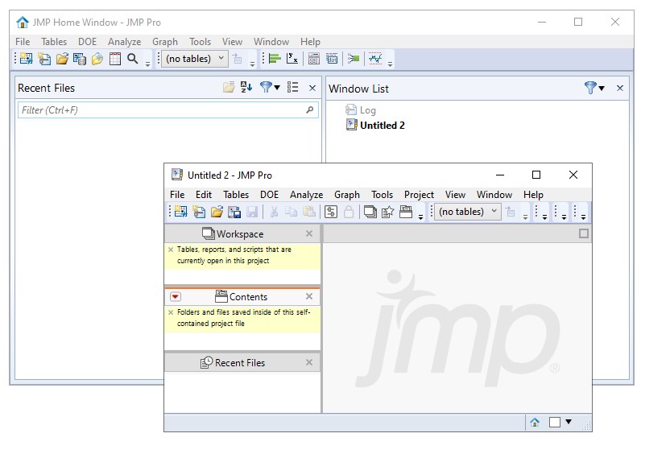Click the red triangle menu beside Contents
Image resolution: width=670 pixels, height=454 pixels.
176,296
